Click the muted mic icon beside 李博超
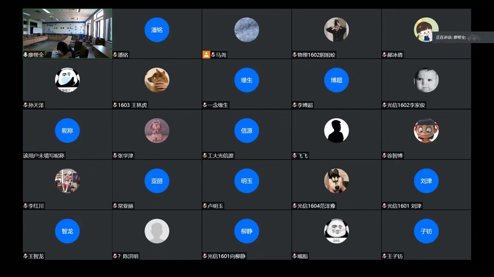Screen dimensions: 494x277 click(x=295, y=105)
